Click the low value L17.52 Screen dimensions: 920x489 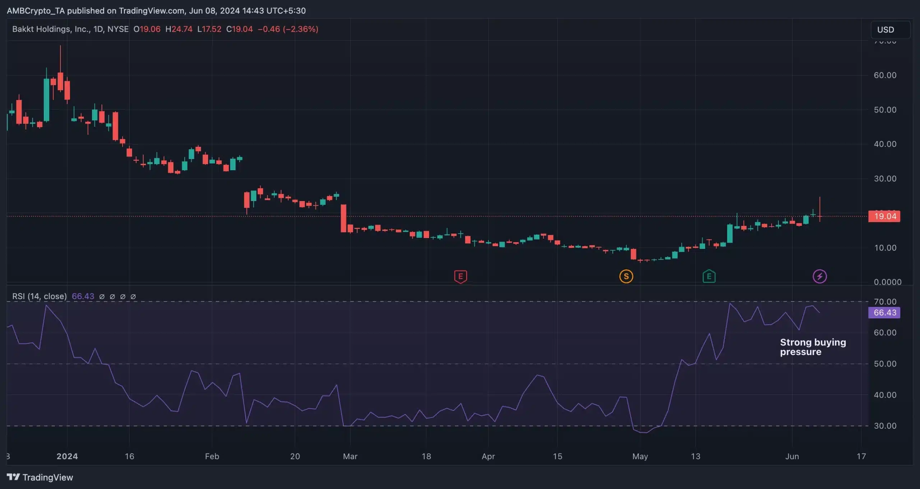209,29
